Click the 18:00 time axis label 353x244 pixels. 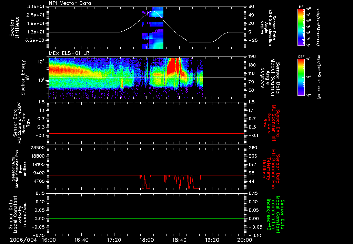pyautogui.click(x=147, y=240)
